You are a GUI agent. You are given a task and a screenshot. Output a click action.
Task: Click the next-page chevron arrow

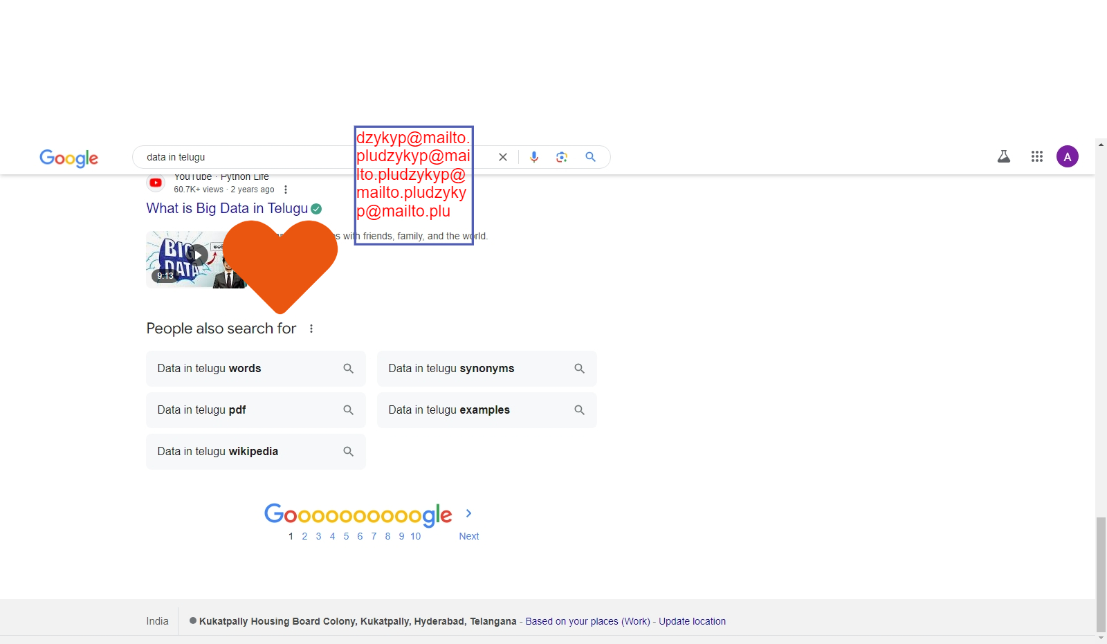tap(468, 513)
